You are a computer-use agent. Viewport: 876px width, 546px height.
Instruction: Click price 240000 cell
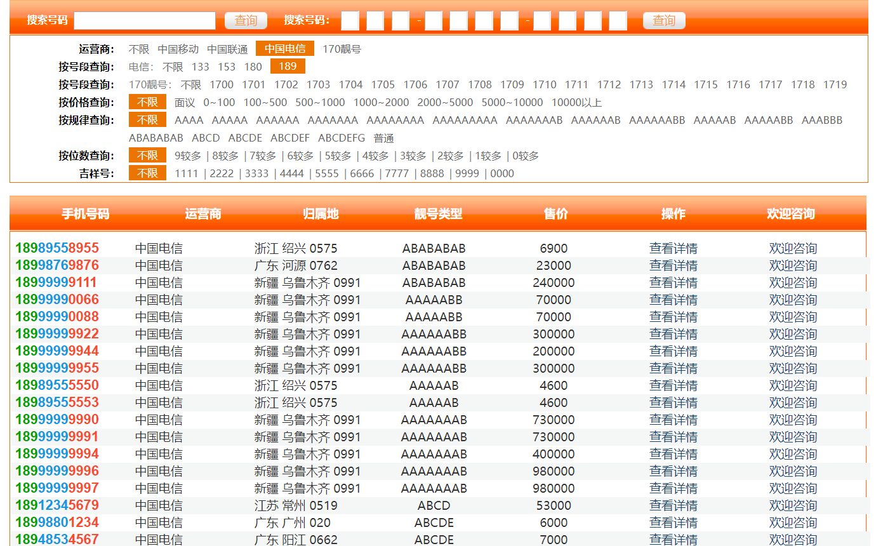point(554,283)
